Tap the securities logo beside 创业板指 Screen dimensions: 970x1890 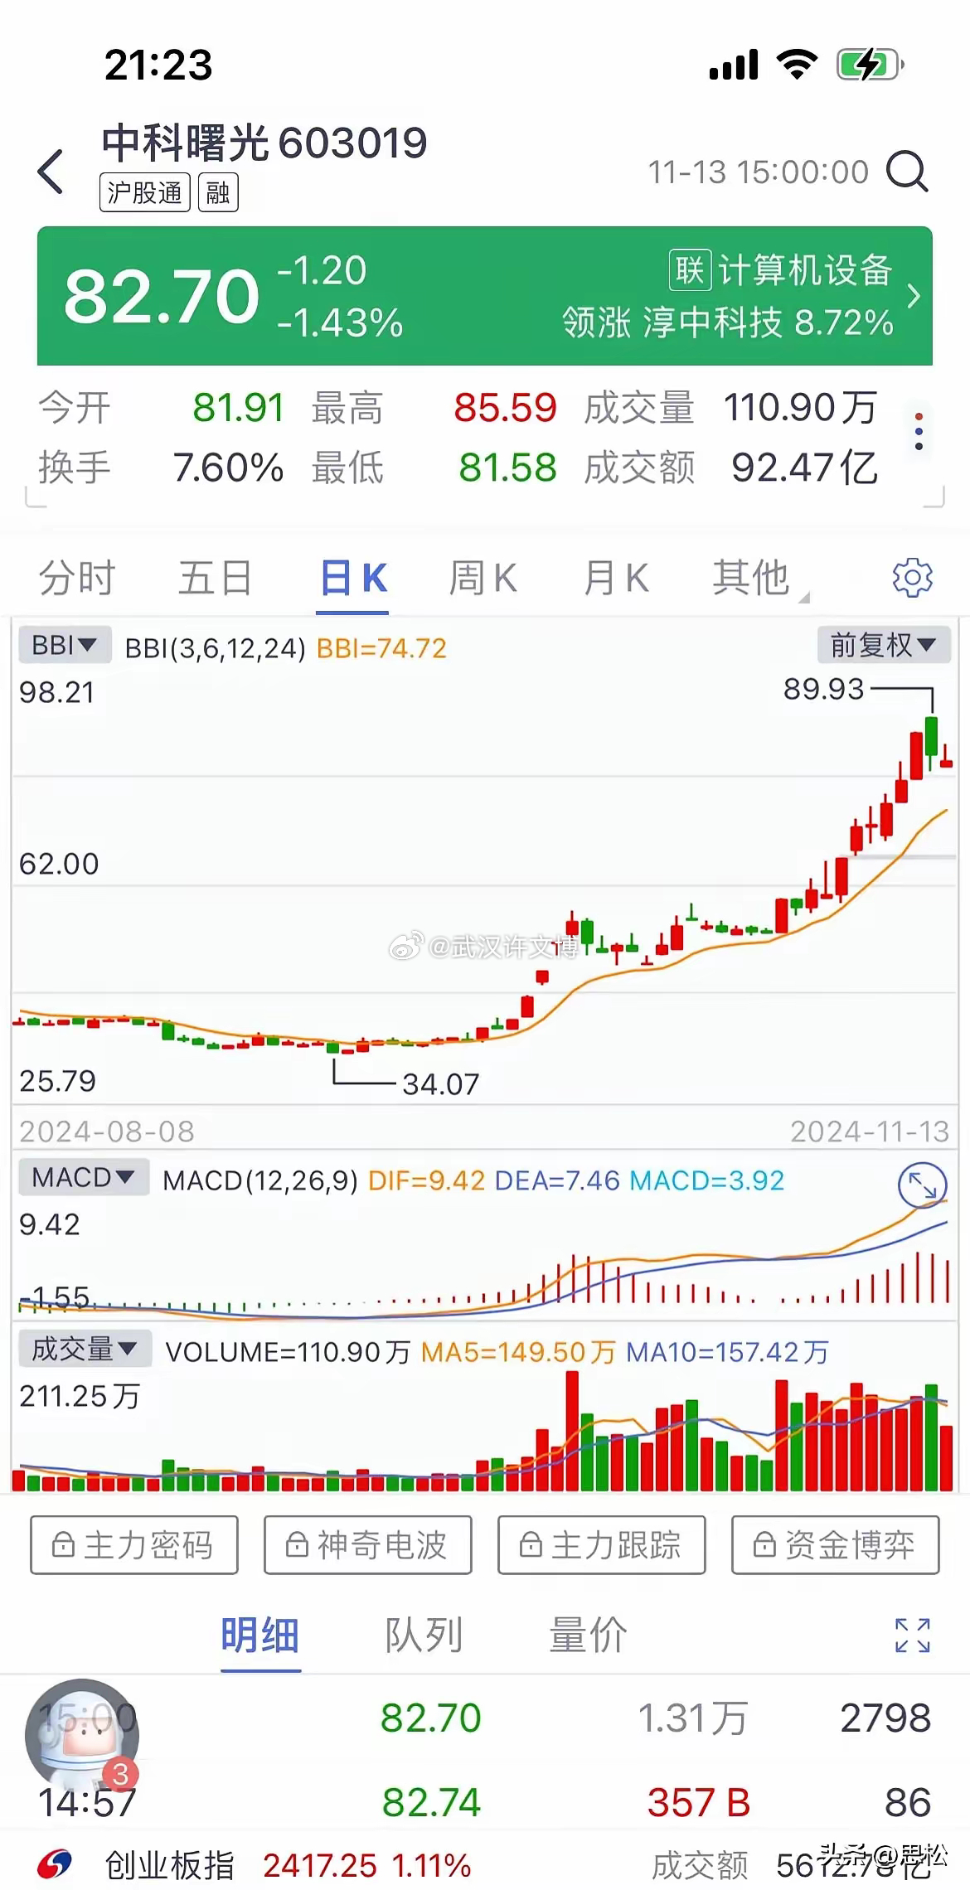click(56, 1865)
